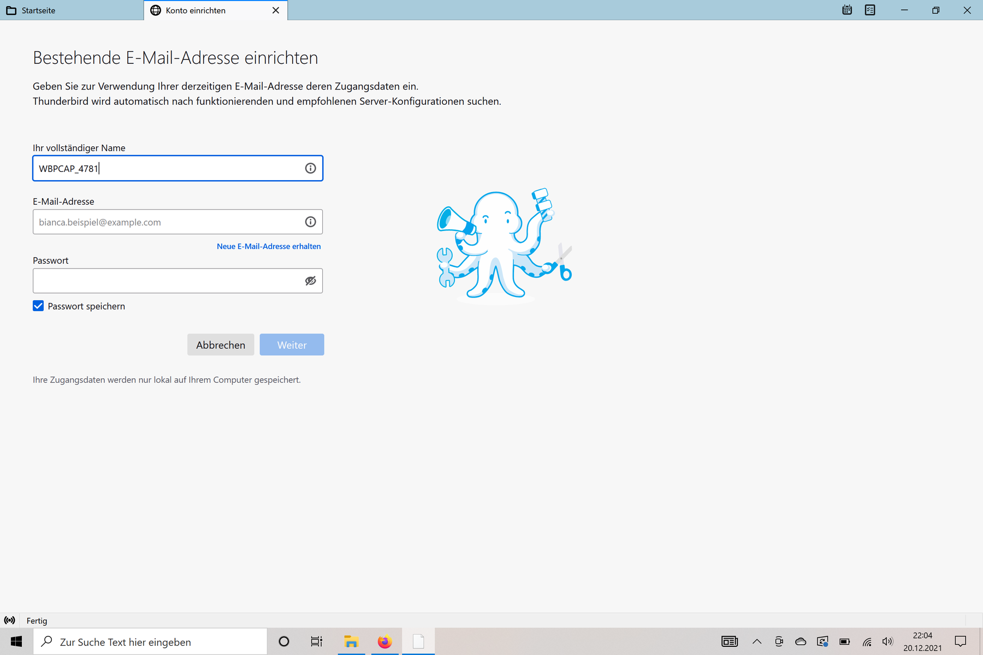Image resolution: width=983 pixels, height=655 pixels.
Task: Click the blank document app in taskbar
Action: (418, 641)
